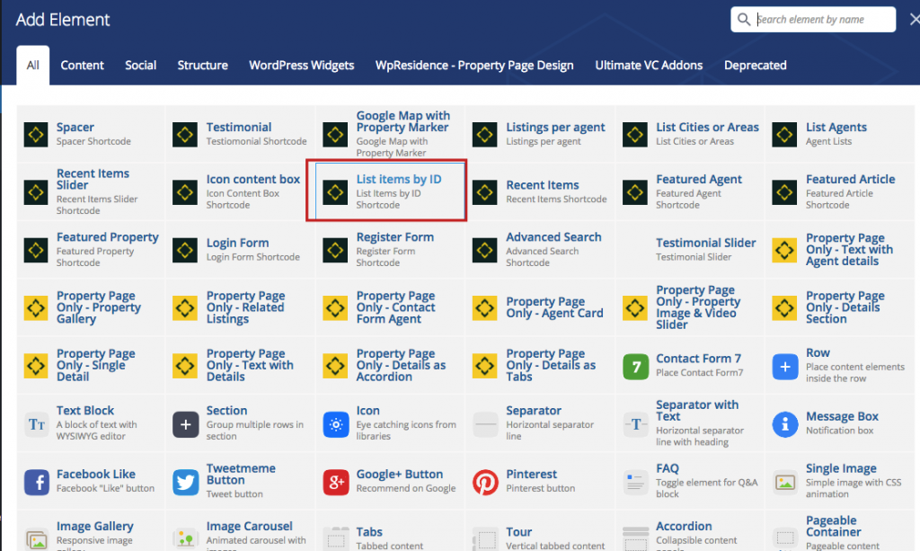Select the Tweetmeme Button Twitter icon
This screenshot has width=920, height=551.
pos(186,482)
